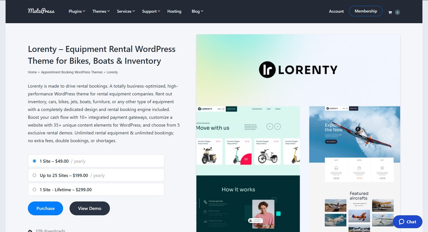The height and width of the screenshot is (232, 428).
Task: Click the blue Purchase button
Action: point(45,208)
